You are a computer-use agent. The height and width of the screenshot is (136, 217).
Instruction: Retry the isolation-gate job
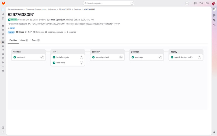[82, 57]
